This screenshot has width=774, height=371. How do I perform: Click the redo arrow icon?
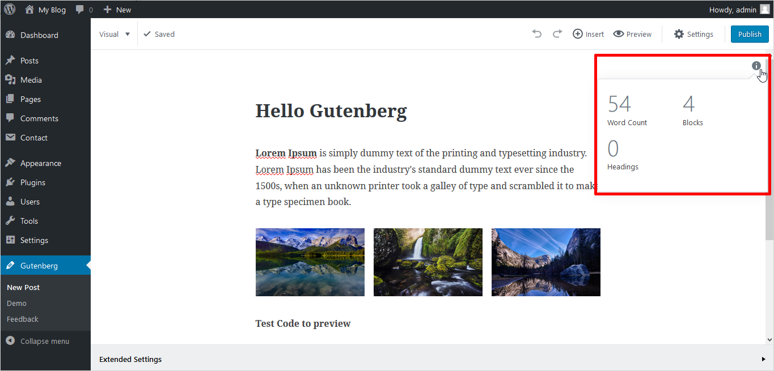pos(557,34)
